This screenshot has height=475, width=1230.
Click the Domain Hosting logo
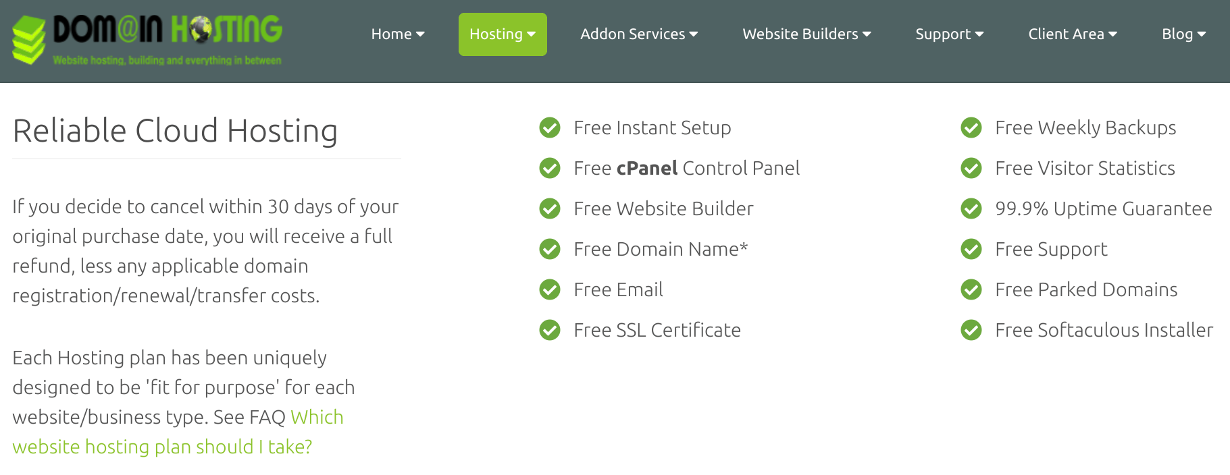147,39
